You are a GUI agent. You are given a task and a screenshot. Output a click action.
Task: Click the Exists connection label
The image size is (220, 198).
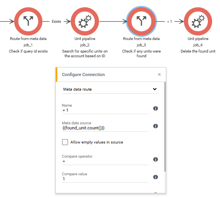pyautogui.click(x=57, y=22)
